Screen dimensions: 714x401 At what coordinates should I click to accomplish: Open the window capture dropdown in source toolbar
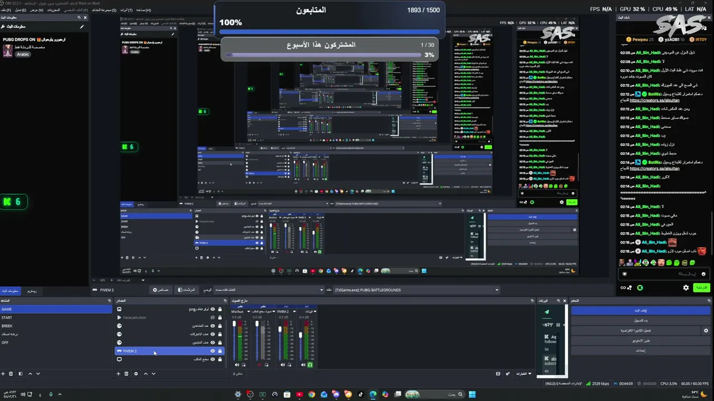(269, 290)
